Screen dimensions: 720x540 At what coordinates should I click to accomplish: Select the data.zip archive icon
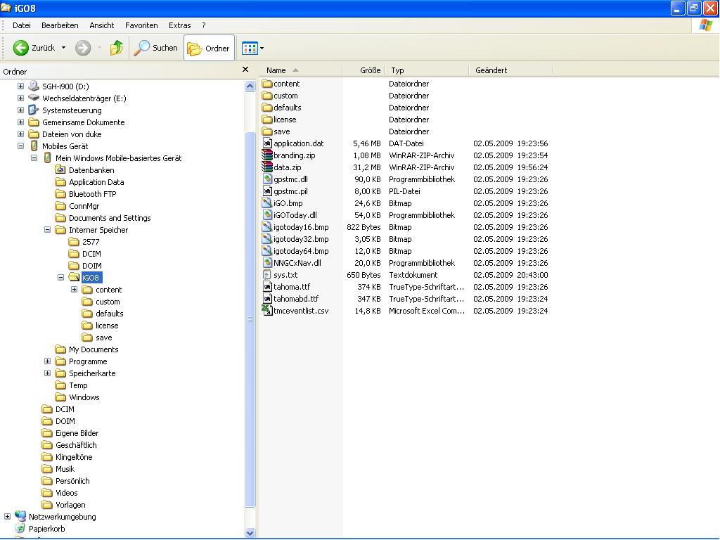coord(267,167)
